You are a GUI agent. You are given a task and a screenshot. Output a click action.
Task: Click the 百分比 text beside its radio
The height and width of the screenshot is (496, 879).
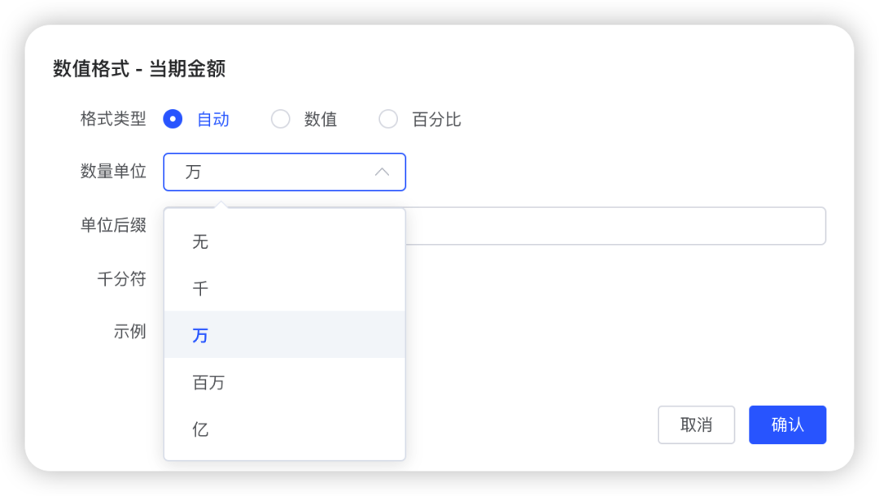click(436, 120)
